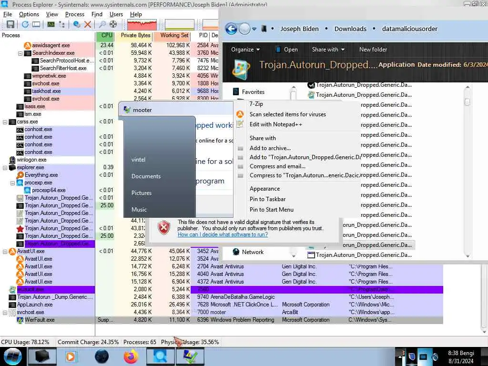Click the aswidsagent.exe Avast process icon
Image resolution: width=488 pixels, height=366 pixels.
click(28, 45)
